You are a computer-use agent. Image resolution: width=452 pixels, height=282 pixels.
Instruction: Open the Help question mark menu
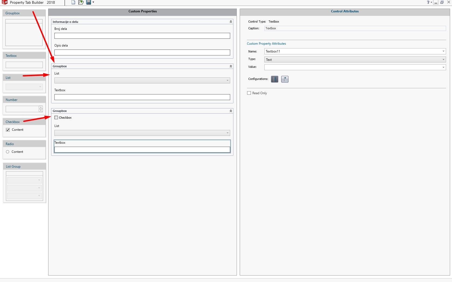(428, 2)
